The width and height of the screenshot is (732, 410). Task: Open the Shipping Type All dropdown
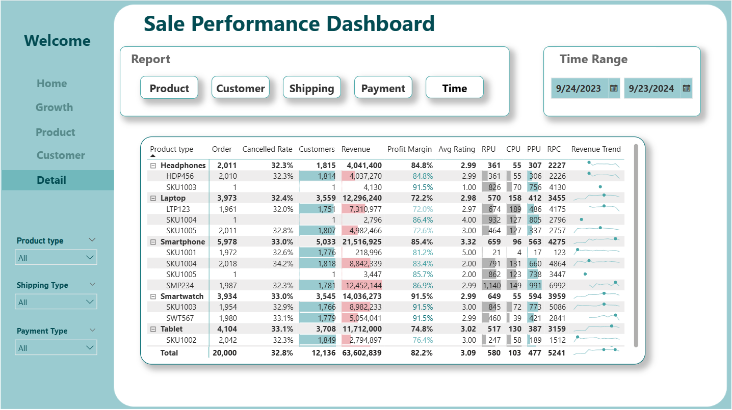(56, 302)
